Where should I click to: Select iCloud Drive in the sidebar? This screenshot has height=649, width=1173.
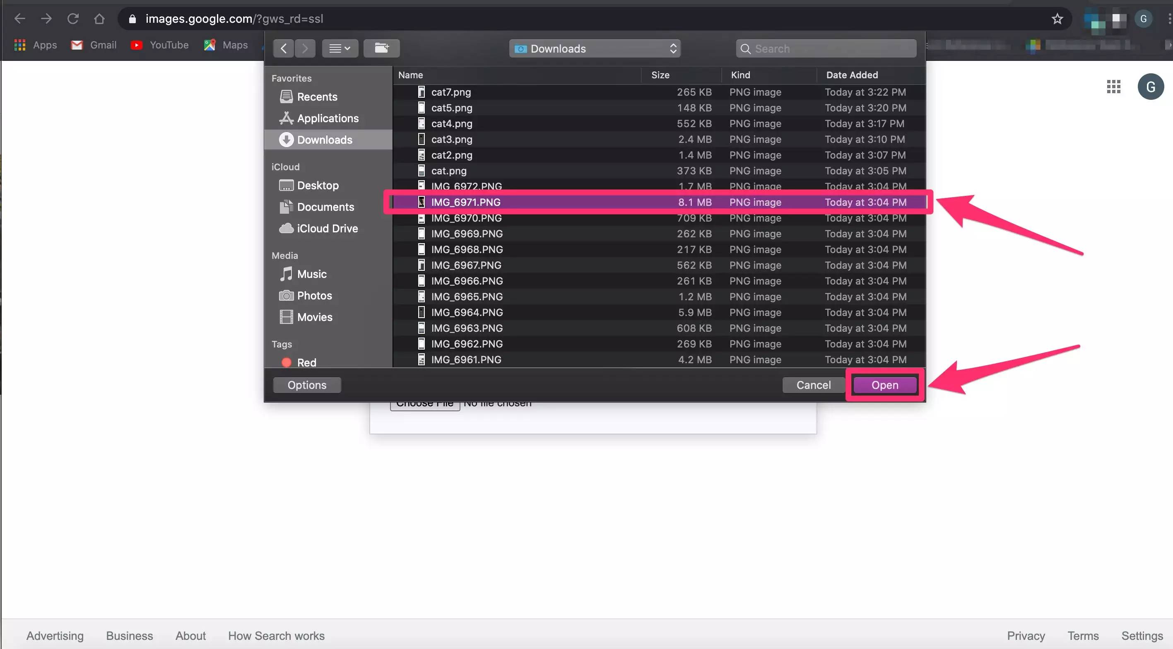point(327,229)
